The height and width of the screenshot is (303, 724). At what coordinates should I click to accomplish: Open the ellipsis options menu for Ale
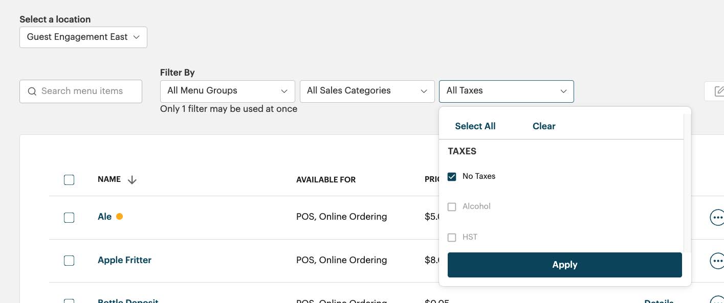717,217
